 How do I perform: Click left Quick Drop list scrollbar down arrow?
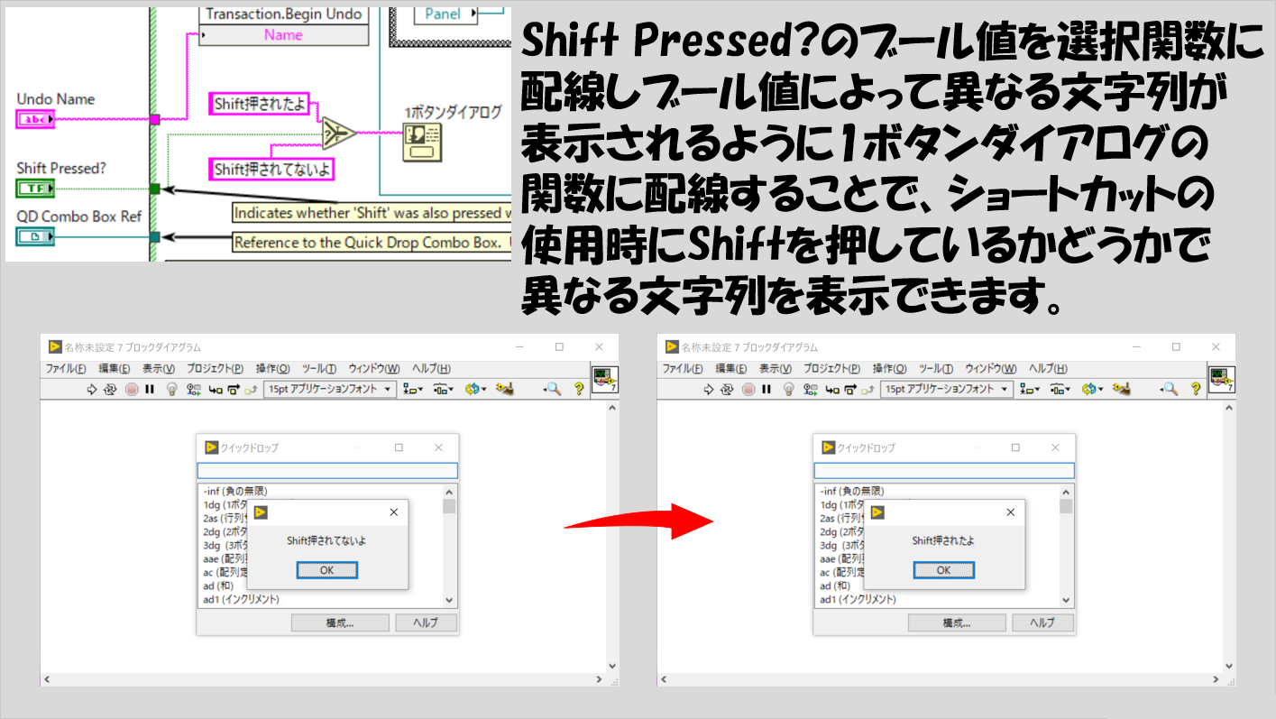[449, 600]
